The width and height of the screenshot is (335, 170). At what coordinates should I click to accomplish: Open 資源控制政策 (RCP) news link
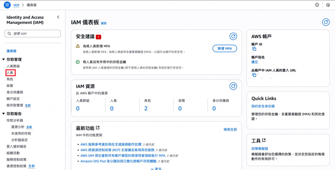click(x=118, y=150)
